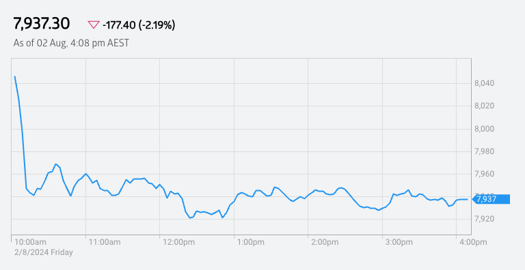Click the 7,980 price axis label
The height and width of the screenshot is (270, 525).
coord(485,151)
